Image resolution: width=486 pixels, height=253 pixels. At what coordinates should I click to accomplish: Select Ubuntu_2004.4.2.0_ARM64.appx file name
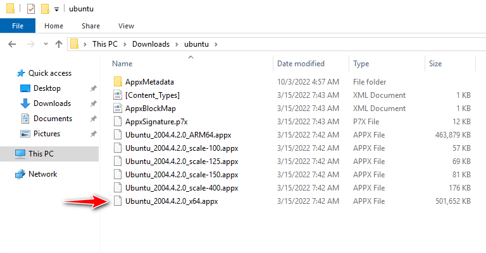(178, 135)
